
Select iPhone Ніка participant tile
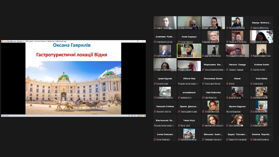click(189, 78)
